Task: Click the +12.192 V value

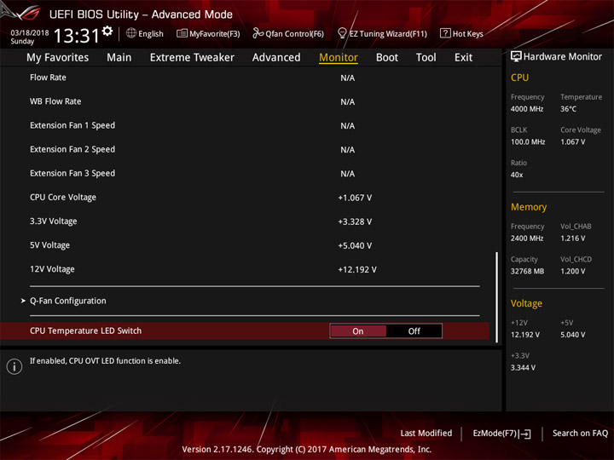Action: 357,269
